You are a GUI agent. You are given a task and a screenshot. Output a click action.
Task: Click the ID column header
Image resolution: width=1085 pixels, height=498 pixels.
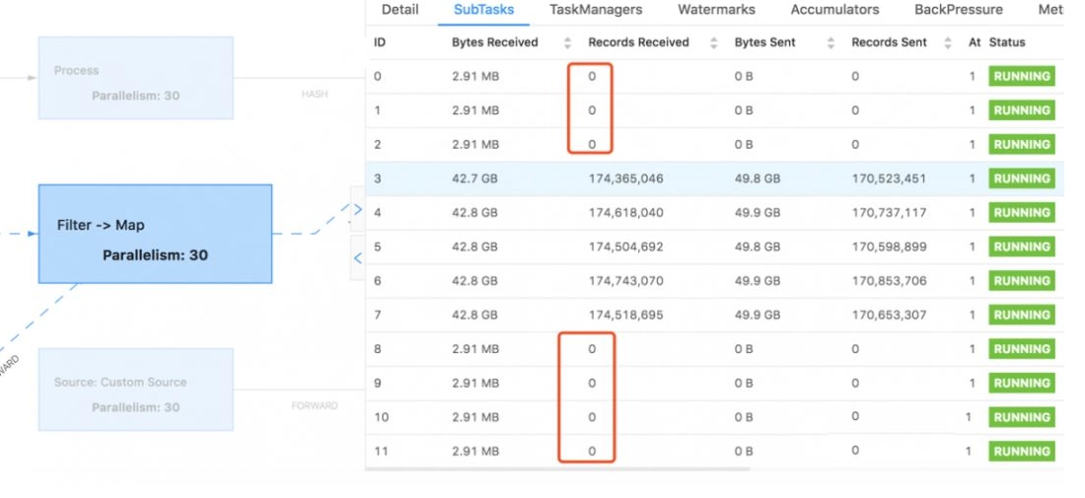[x=380, y=42]
